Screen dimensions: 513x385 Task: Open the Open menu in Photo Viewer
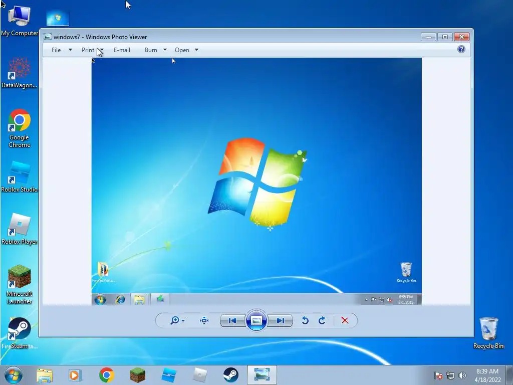(182, 50)
